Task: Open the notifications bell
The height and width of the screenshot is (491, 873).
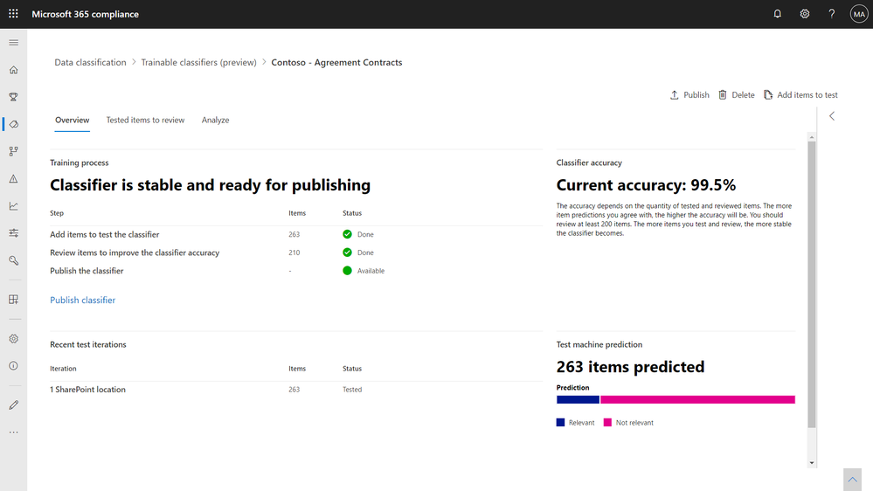Action: point(777,14)
